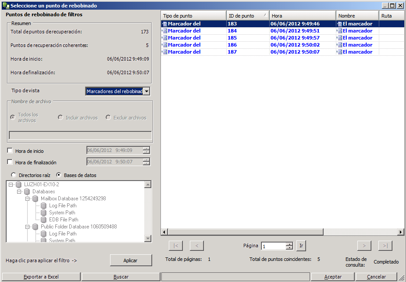This screenshot has width=406, height=282.
Task: Go to first page navigation button
Action: (175, 246)
